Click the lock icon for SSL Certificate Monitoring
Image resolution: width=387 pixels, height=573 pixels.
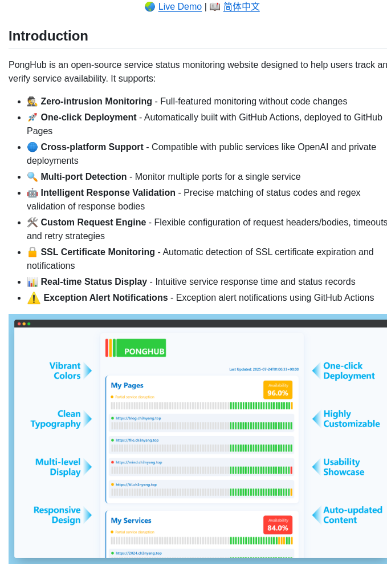[32, 252]
